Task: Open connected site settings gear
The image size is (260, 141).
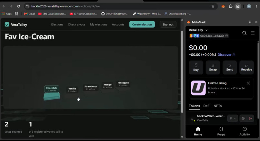Action: 243,118
